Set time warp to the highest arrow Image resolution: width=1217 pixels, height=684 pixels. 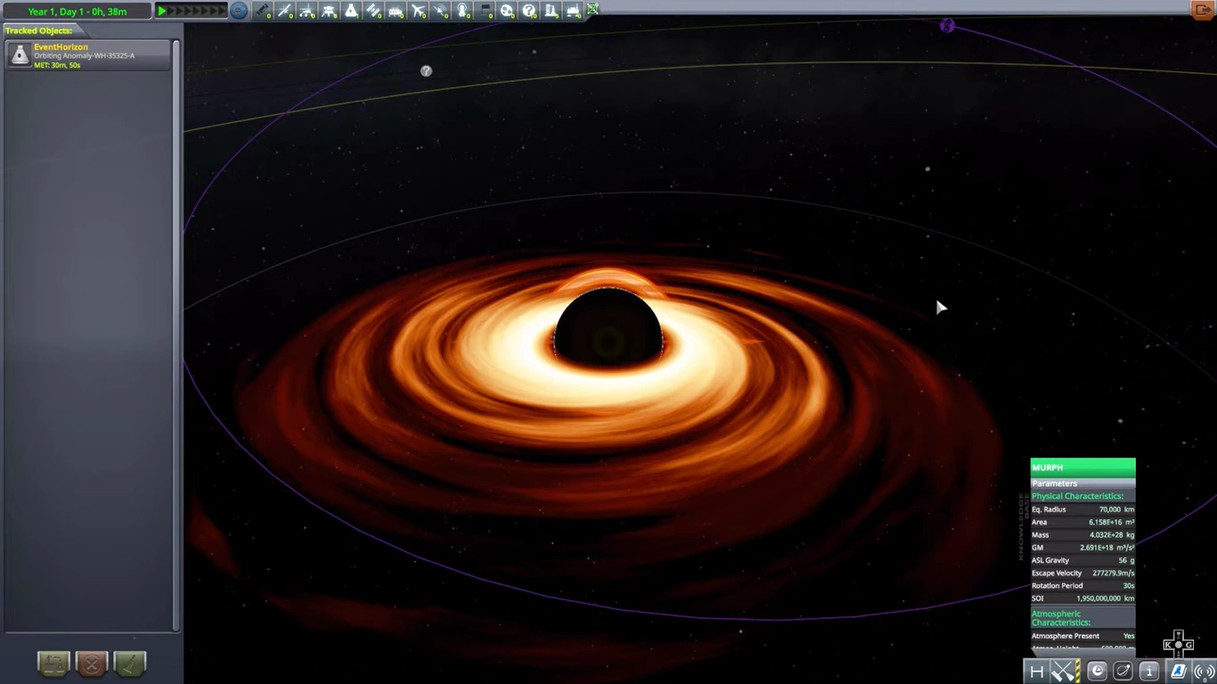tap(221, 11)
